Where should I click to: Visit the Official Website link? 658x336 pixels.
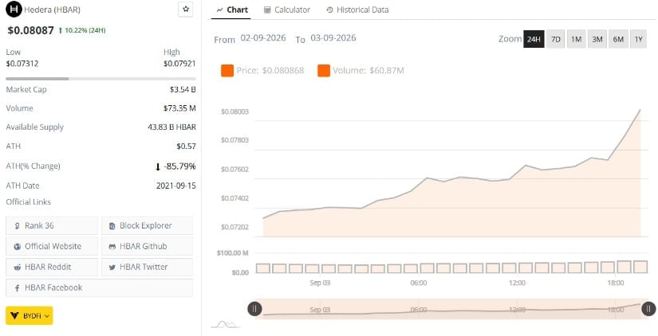pos(52,246)
